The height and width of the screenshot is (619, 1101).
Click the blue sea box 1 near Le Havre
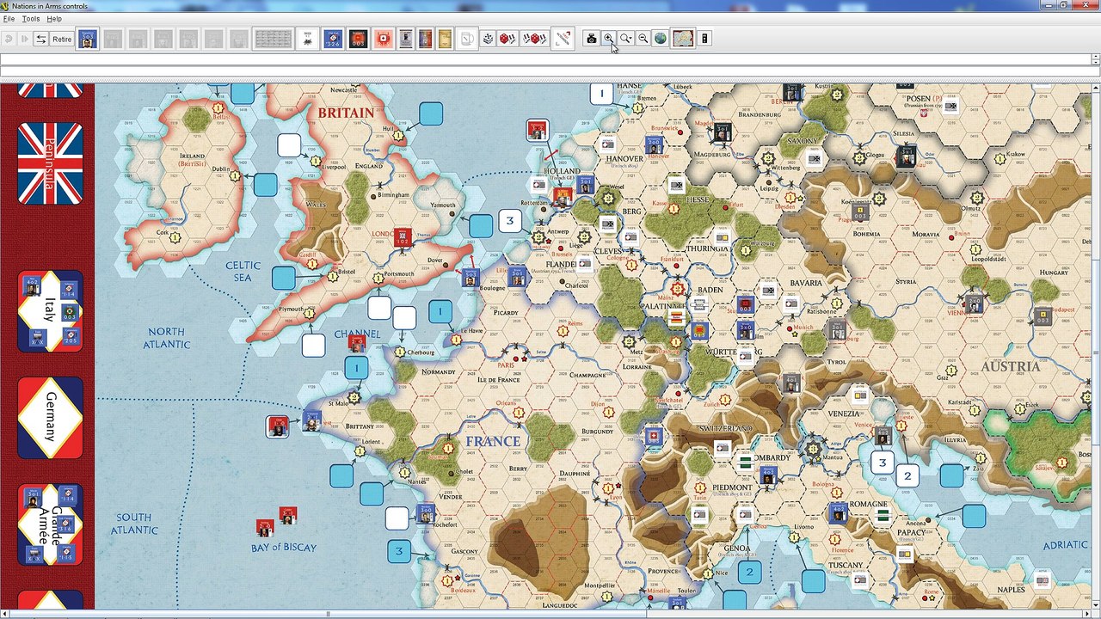440,311
